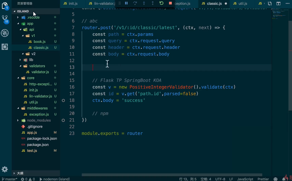
Task: Click the master branch indicator
Action: 9,179
